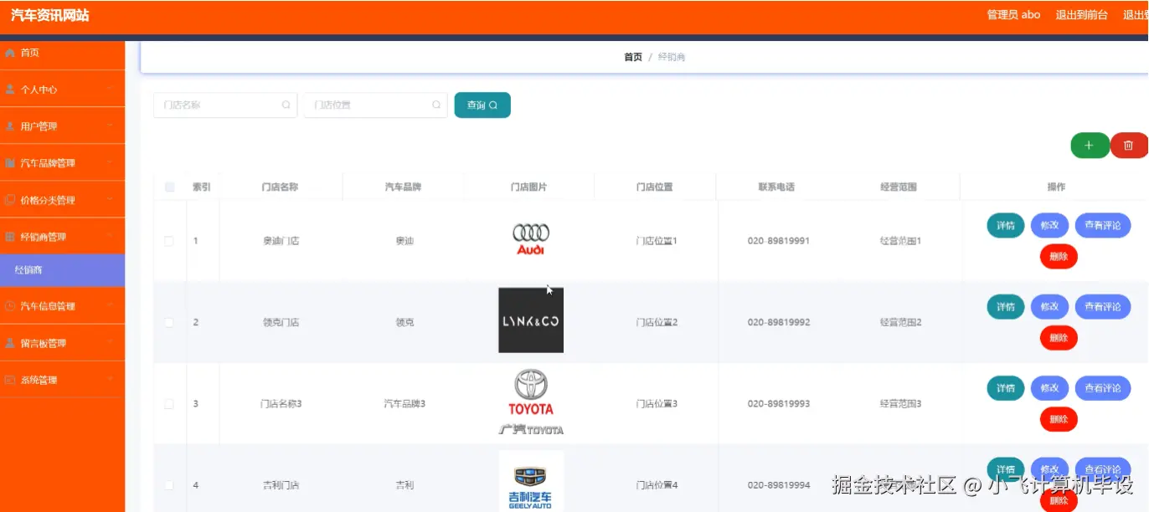1149x512 pixels.
Task: Click the 管理员 abo user label
Action: point(1013,14)
